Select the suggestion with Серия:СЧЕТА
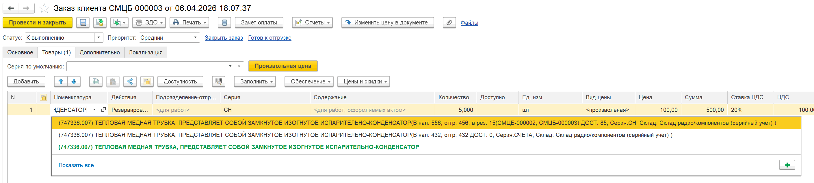This screenshot has width=814, height=183. tap(365, 135)
